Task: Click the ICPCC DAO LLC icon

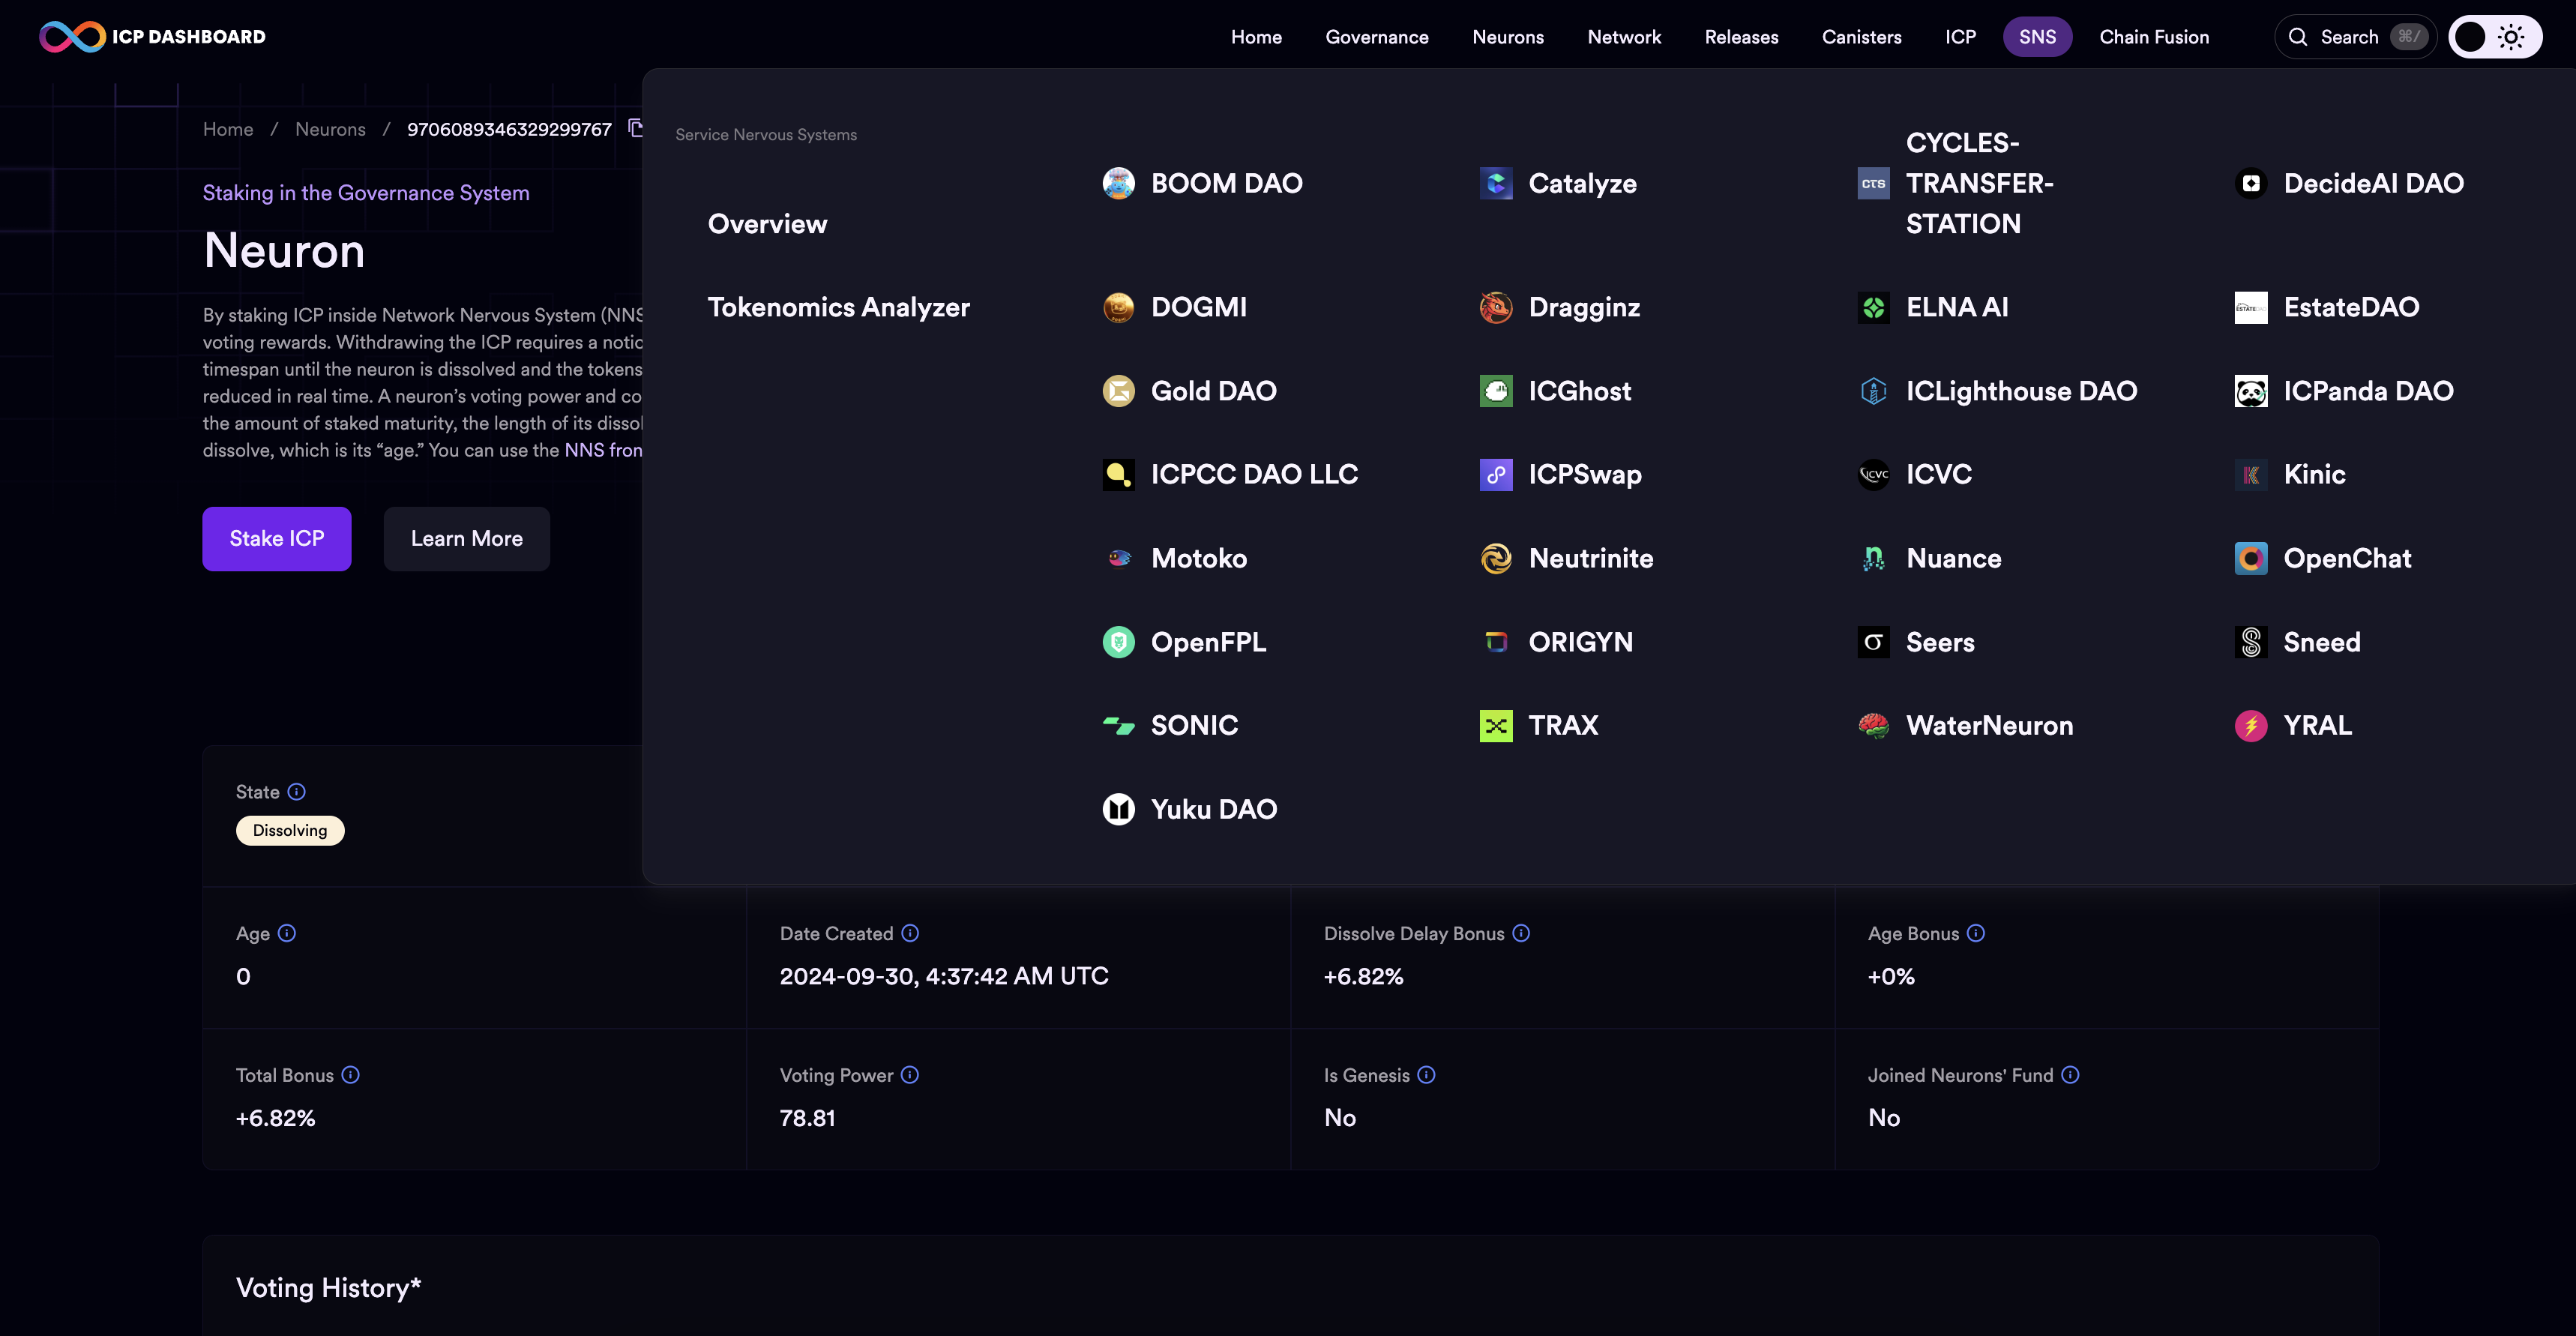Action: [1118, 474]
